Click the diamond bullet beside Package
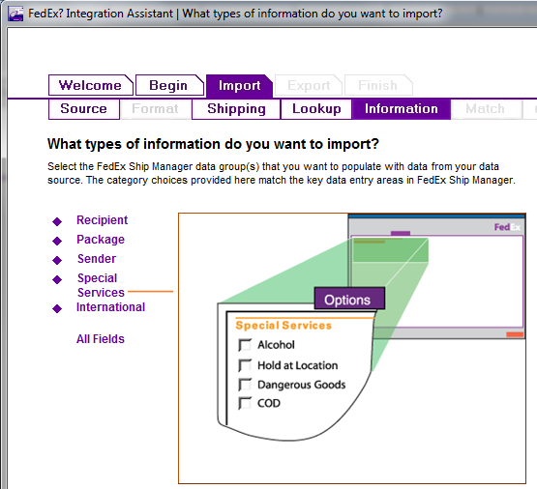The height and width of the screenshot is (489, 537). (x=57, y=241)
